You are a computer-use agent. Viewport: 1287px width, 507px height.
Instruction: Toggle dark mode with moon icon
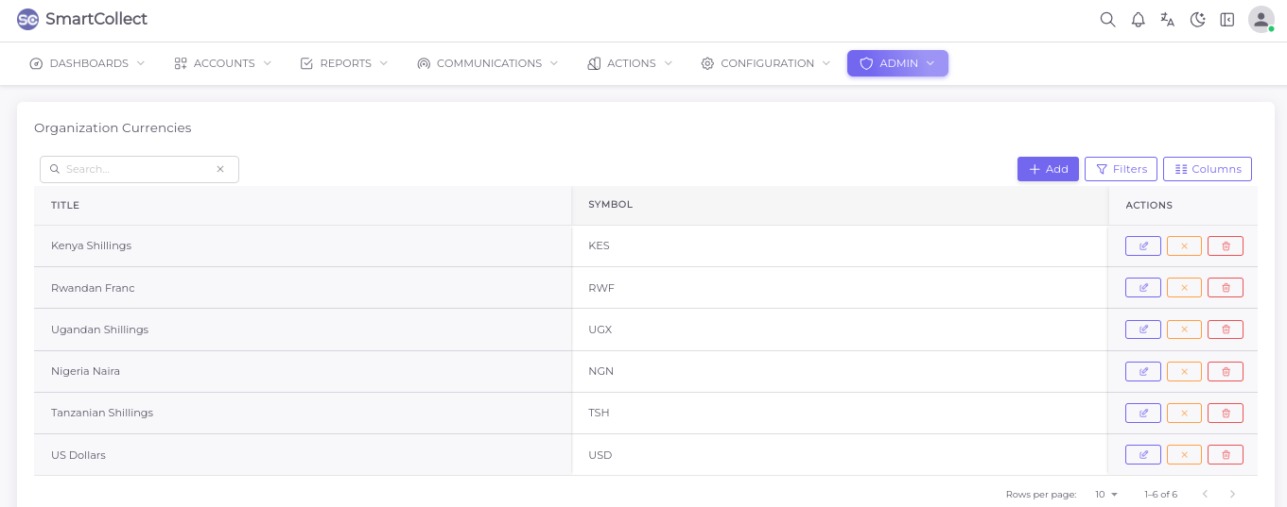1197,20
